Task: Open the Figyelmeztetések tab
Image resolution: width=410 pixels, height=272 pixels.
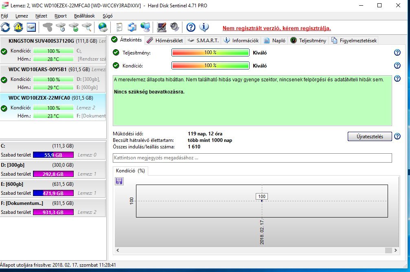Action: click(354, 41)
